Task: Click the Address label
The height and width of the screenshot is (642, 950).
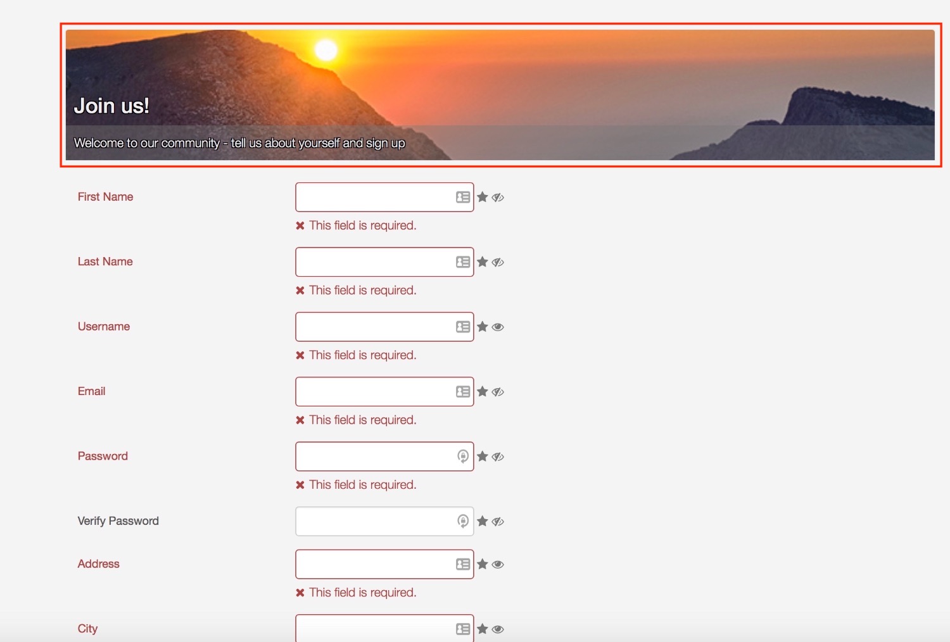Action: 98,564
